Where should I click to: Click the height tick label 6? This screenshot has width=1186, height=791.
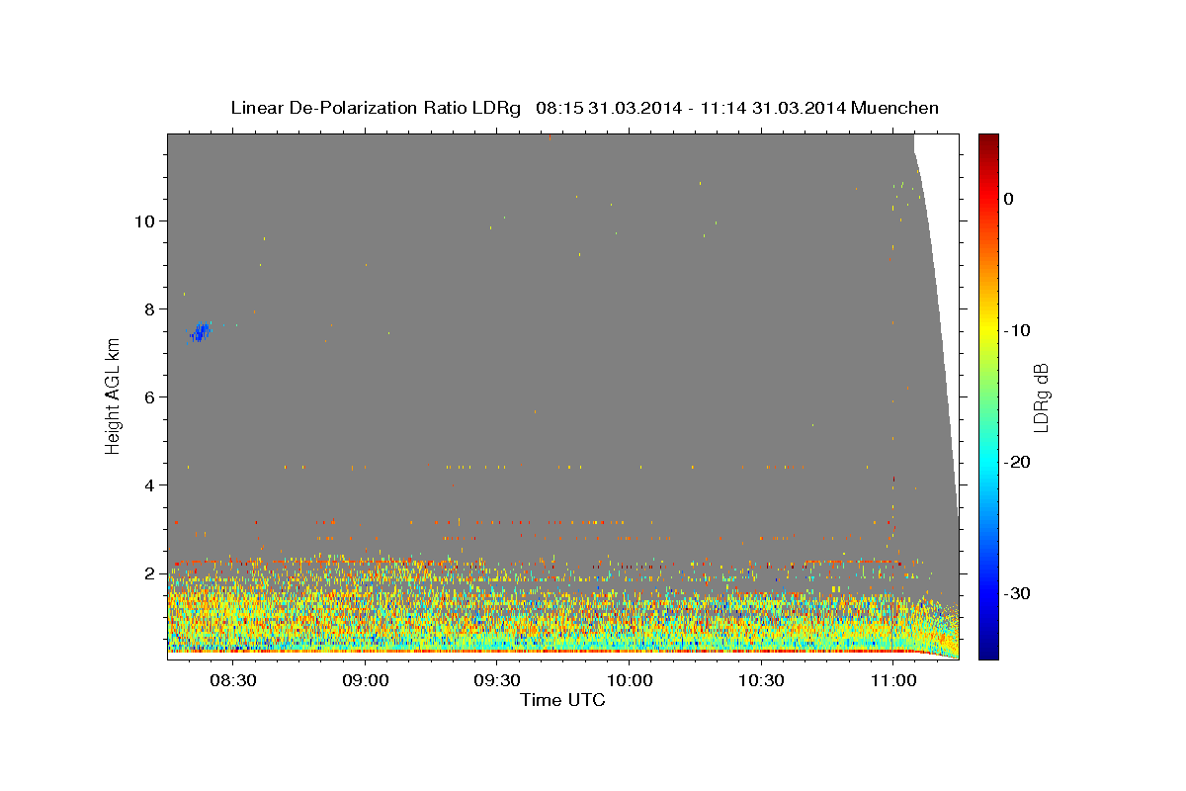point(150,396)
